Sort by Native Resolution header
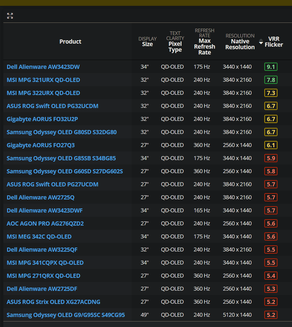Image resolution: width=292 pixels, height=327 pixels. pyautogui.click(x=240, y=41)
